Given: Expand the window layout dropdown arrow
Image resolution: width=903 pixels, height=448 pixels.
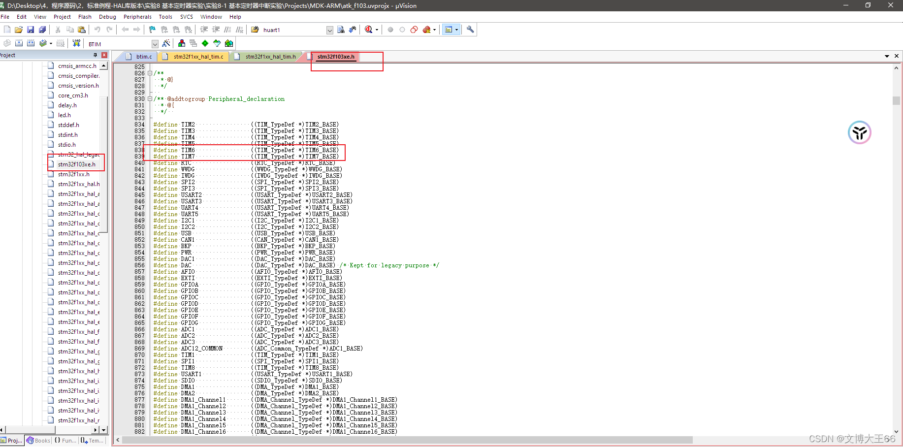Looking at the screenshot, I should tap(456, 30).
